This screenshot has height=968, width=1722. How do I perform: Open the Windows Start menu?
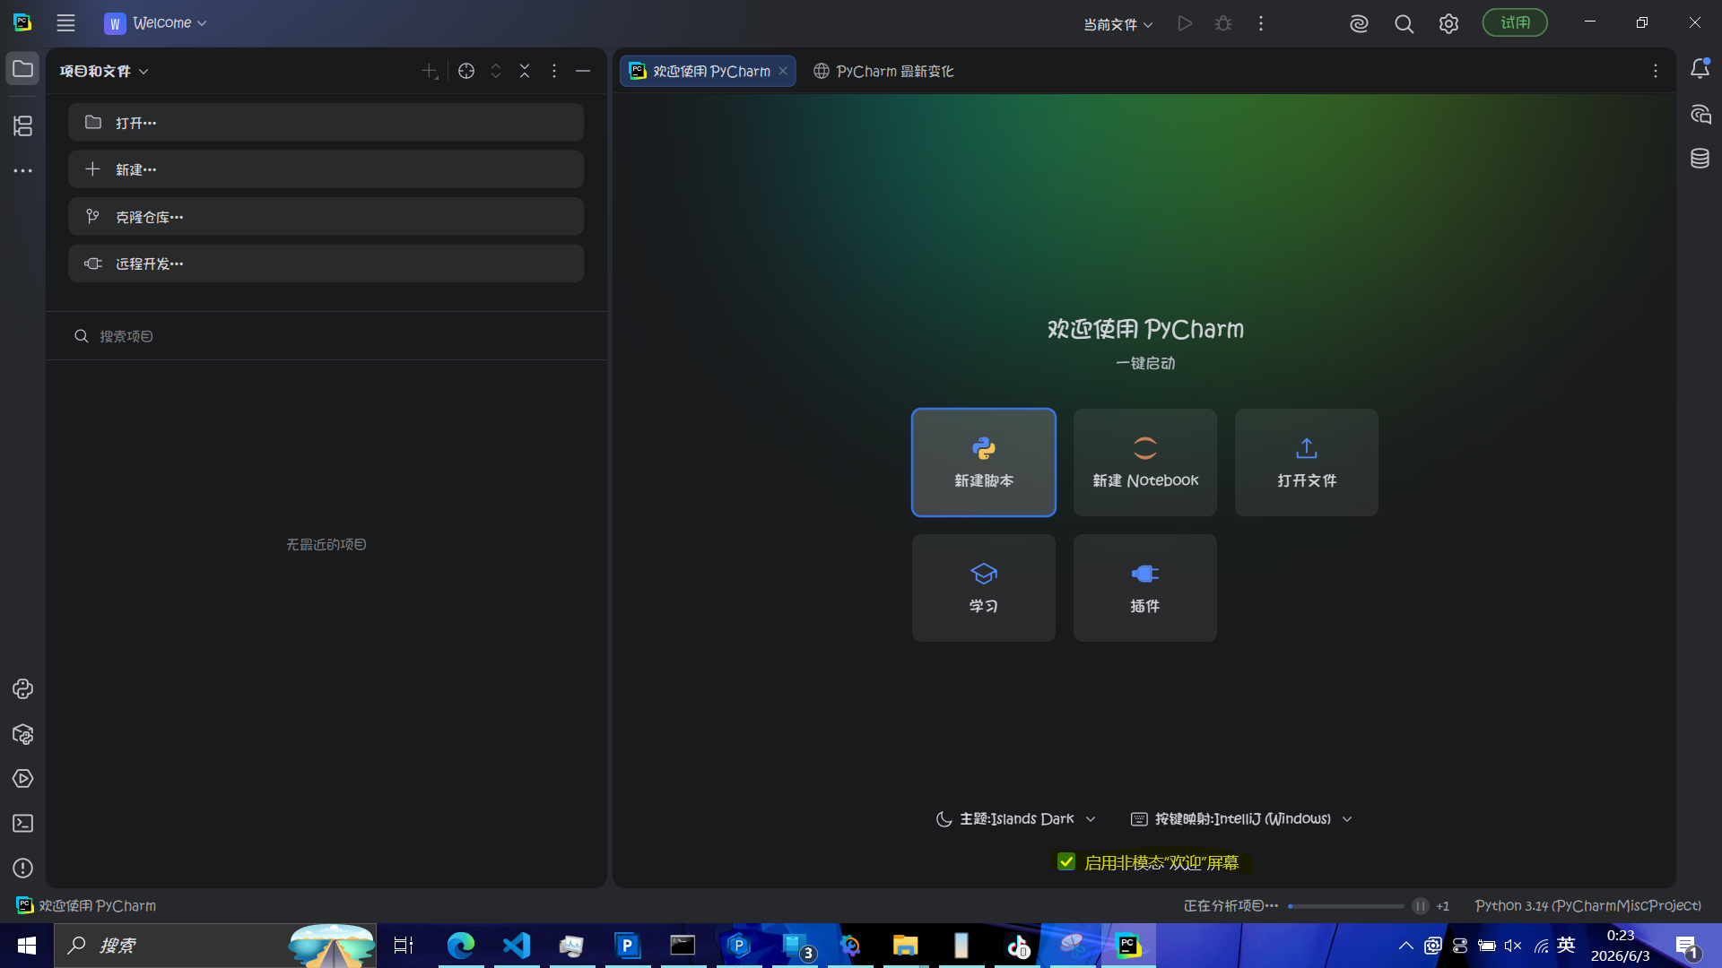(x=27, y=946)
